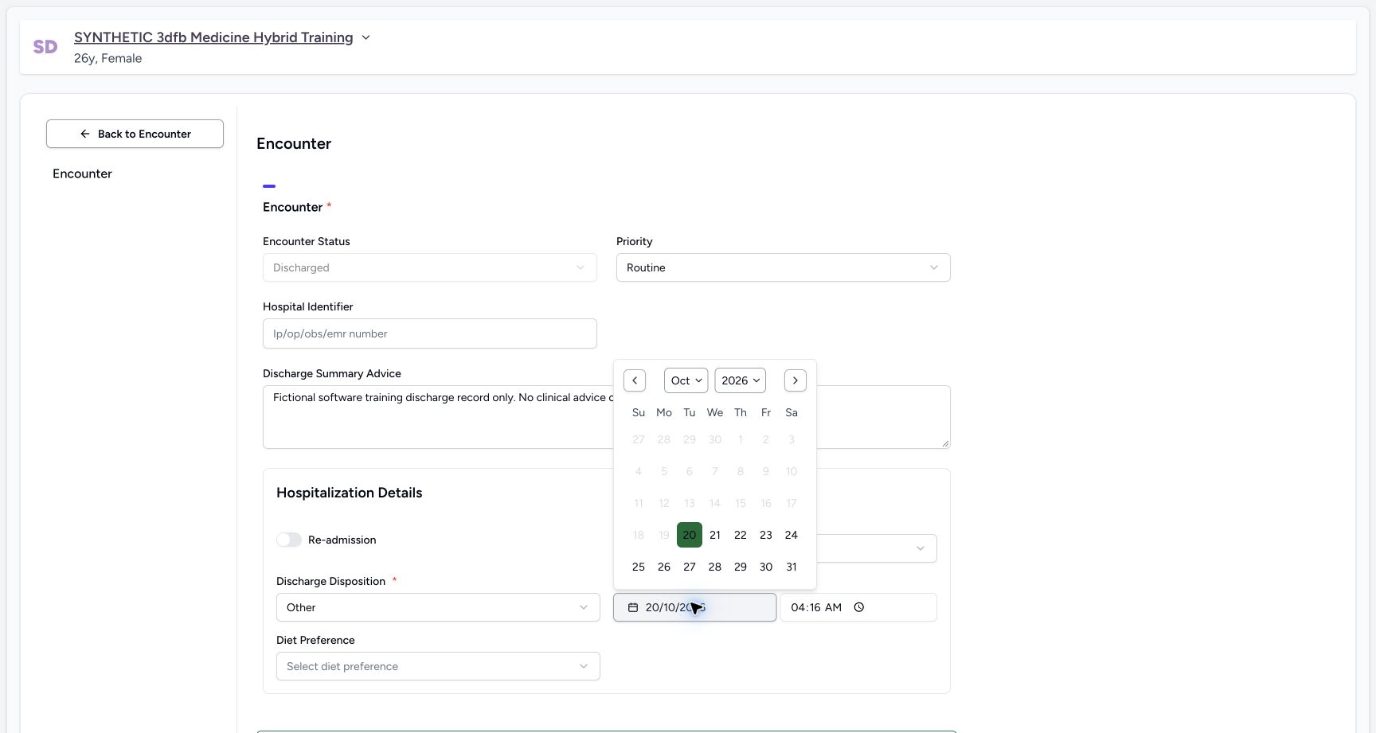
Task: Choose October 26 in the calendar
Action: click(664, 567)
